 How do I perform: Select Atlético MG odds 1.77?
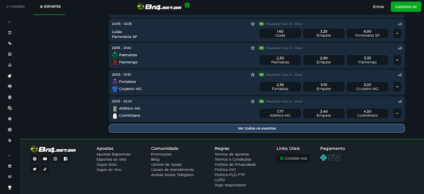click(280, 113)
